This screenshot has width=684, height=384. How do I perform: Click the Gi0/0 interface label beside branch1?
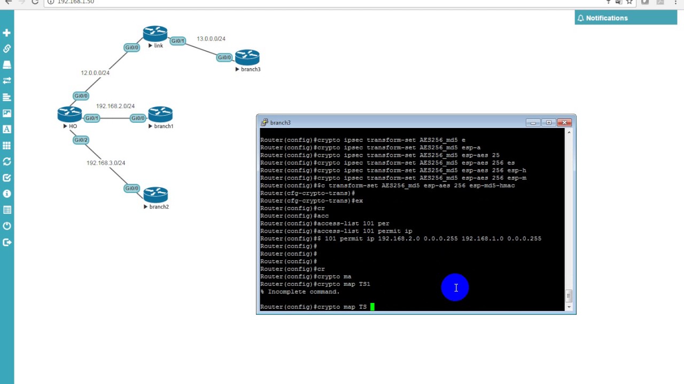(138, 118)
